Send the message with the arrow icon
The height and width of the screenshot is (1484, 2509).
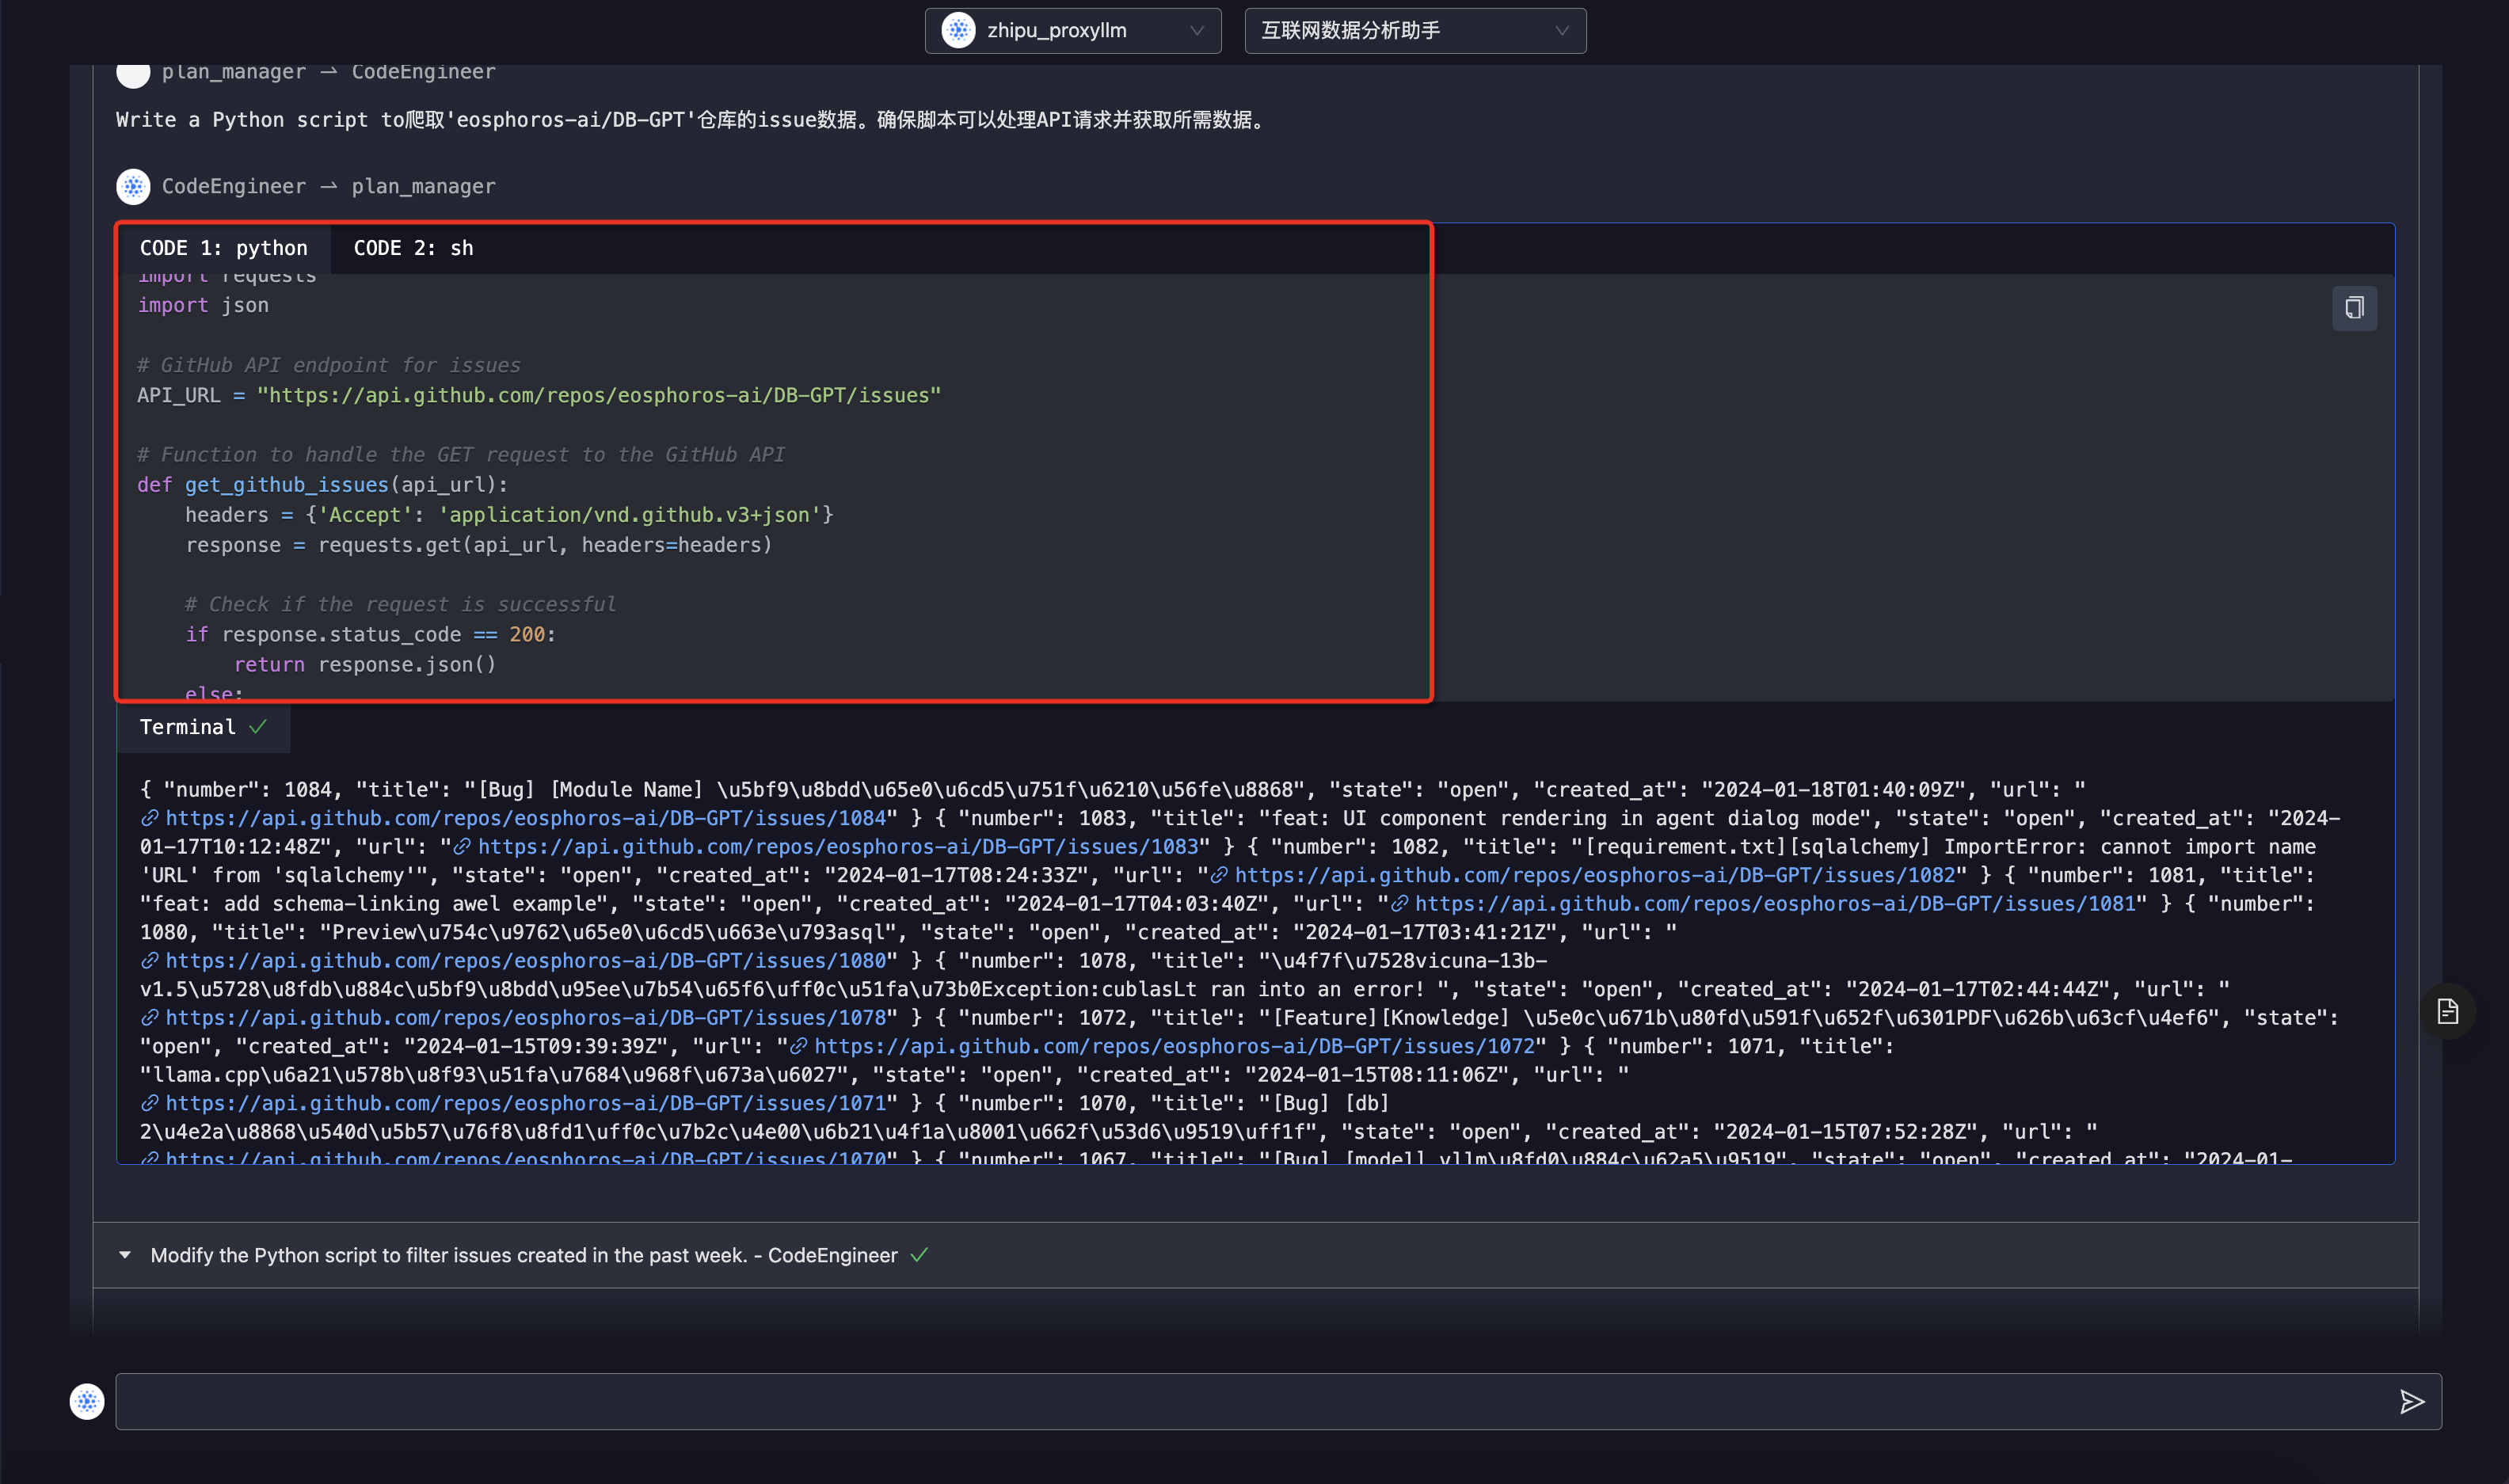[x=2411, y=1401]
